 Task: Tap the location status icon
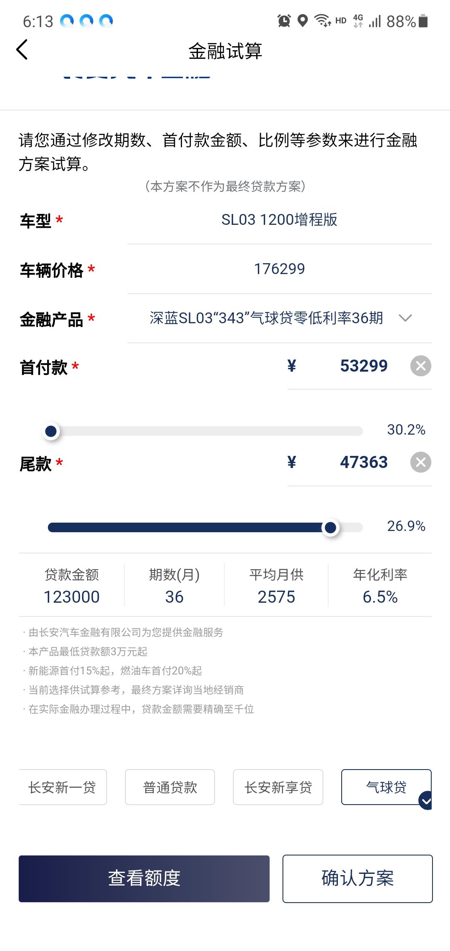(x=303, y=21)
